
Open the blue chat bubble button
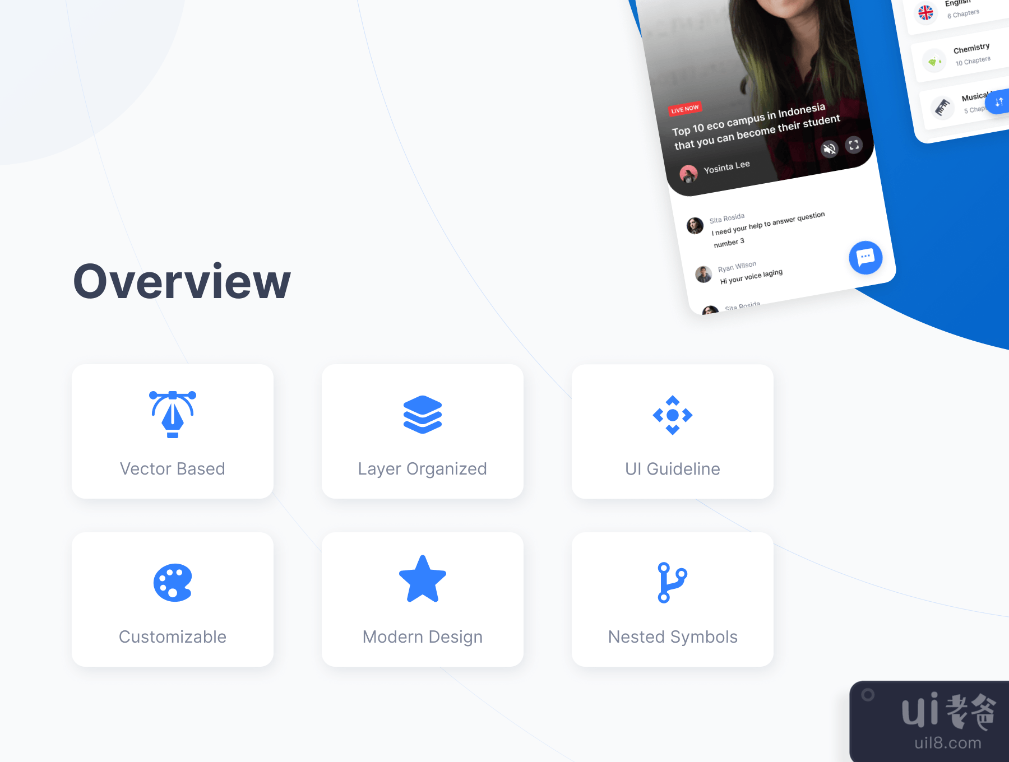pyautogui.click(x=865, y=257)
